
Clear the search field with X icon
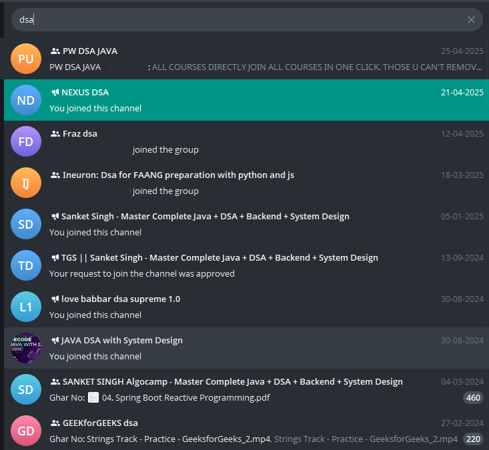(x=471, y=20)
